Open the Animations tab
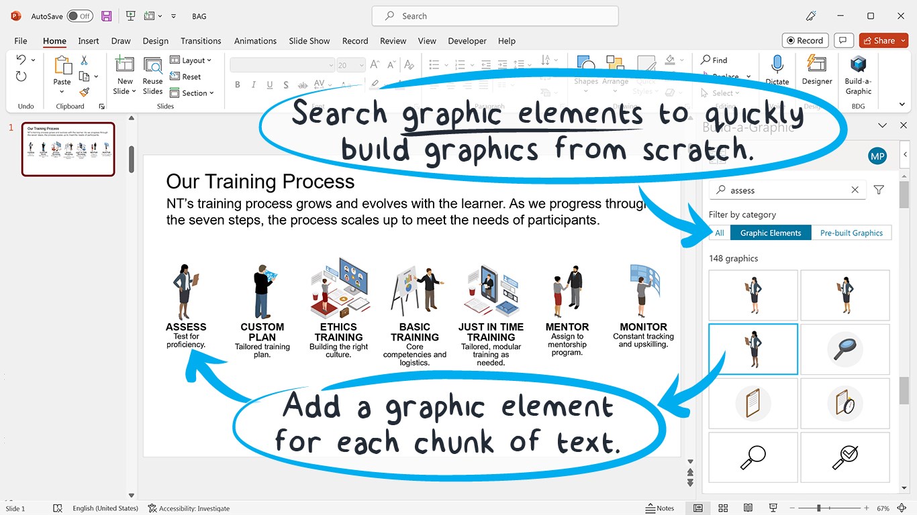Viewport: 917px width, 515px height. 255,41
